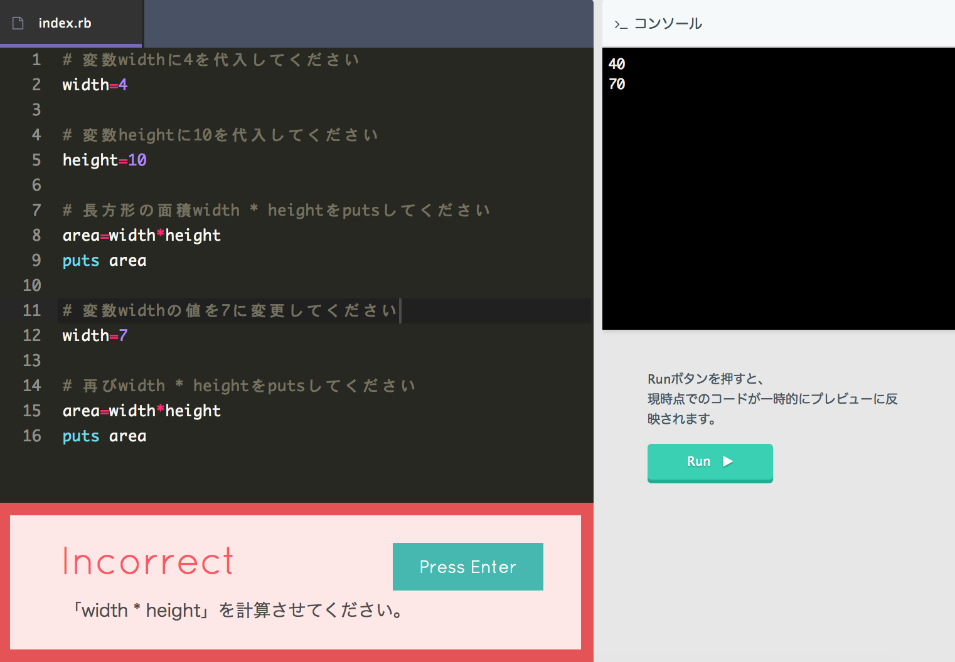This screenshot has width=955, height=662.
Task: Click the code line 'width=7'
Action: point(95,335)
